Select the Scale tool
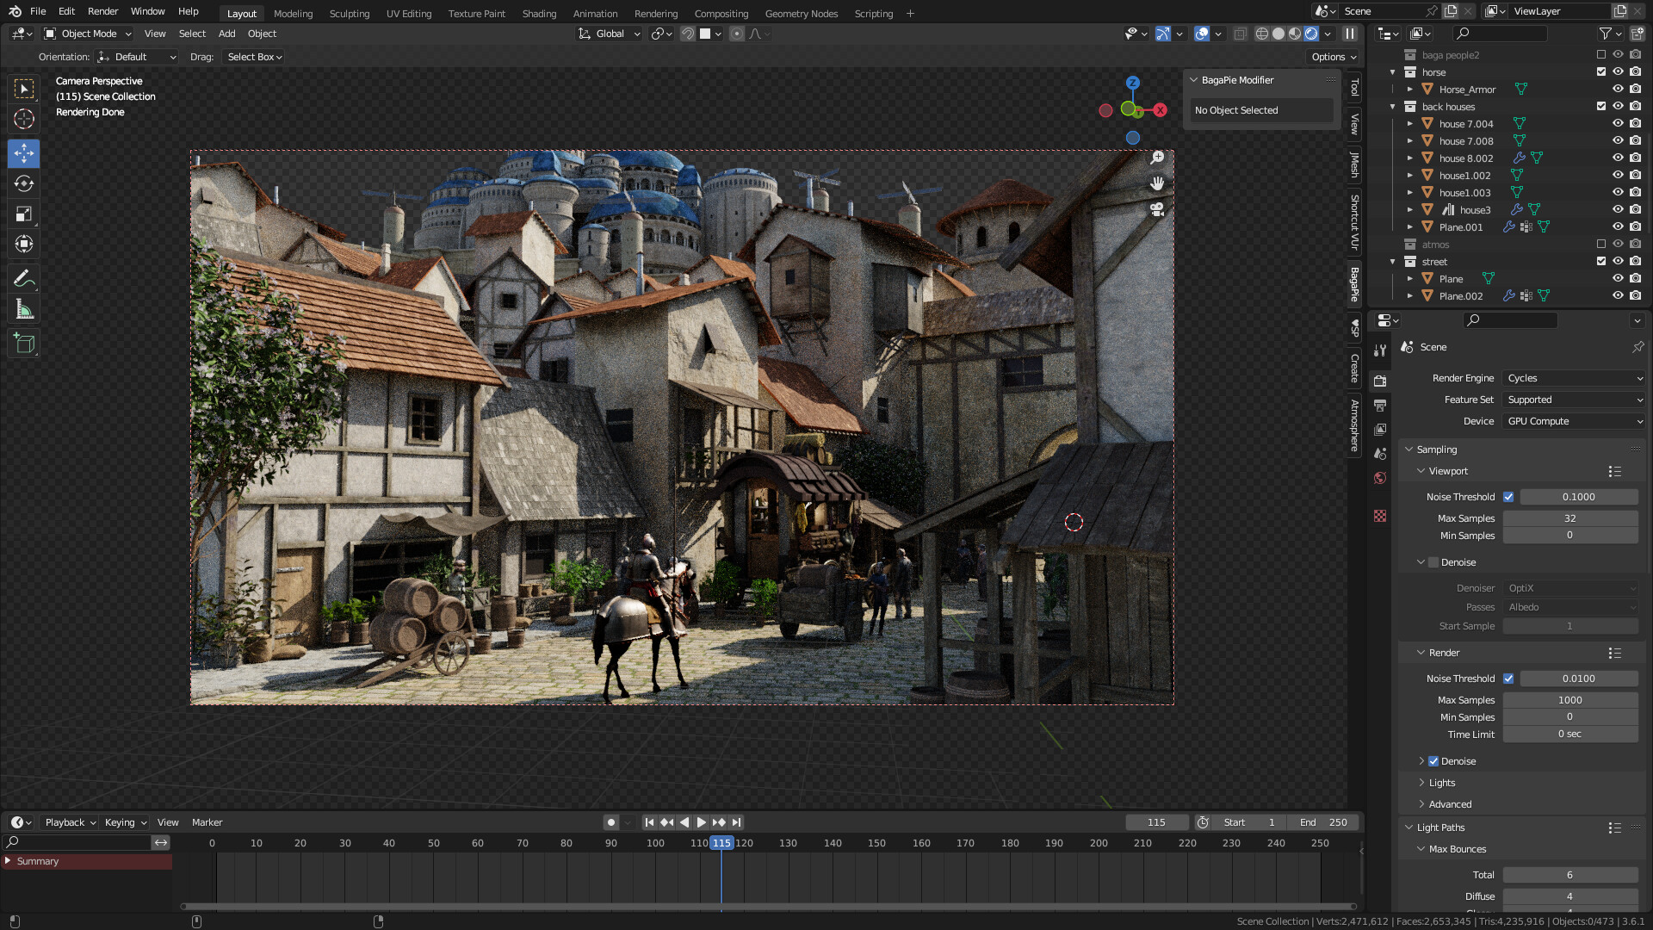The width and height of the screenshot is (1653, 930). 24,214
